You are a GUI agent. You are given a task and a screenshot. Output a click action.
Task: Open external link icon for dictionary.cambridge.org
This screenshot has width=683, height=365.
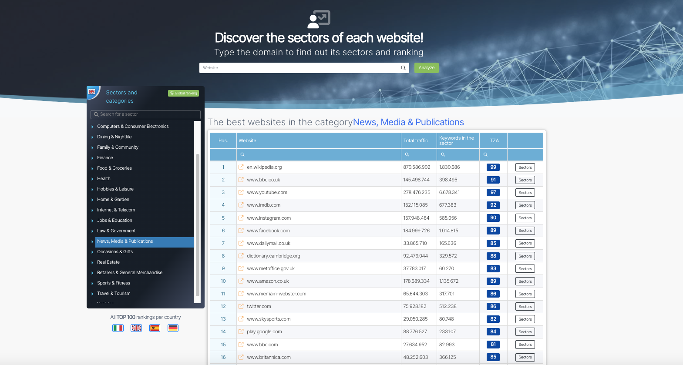pos(241,256)
